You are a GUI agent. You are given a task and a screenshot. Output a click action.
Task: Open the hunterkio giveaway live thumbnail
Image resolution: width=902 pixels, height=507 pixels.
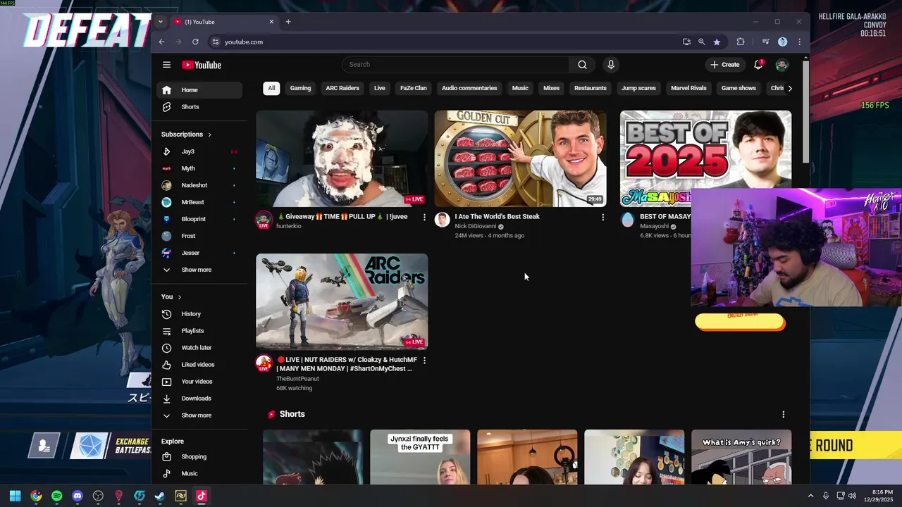coord(342,158)
